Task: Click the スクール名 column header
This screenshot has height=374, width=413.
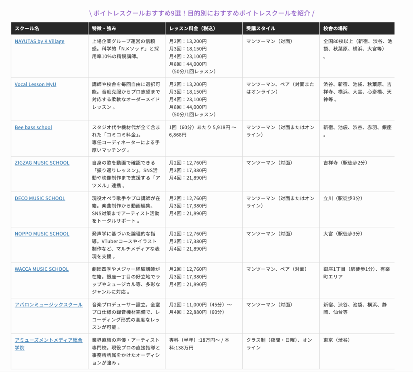Action: click(27, 29)
